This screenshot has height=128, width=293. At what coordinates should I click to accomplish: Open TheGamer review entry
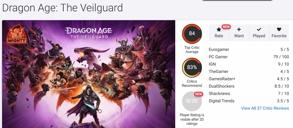coord(249,72)
